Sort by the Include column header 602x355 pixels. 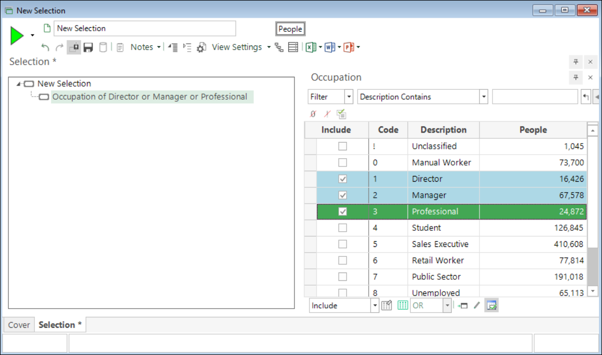point(336,130)
